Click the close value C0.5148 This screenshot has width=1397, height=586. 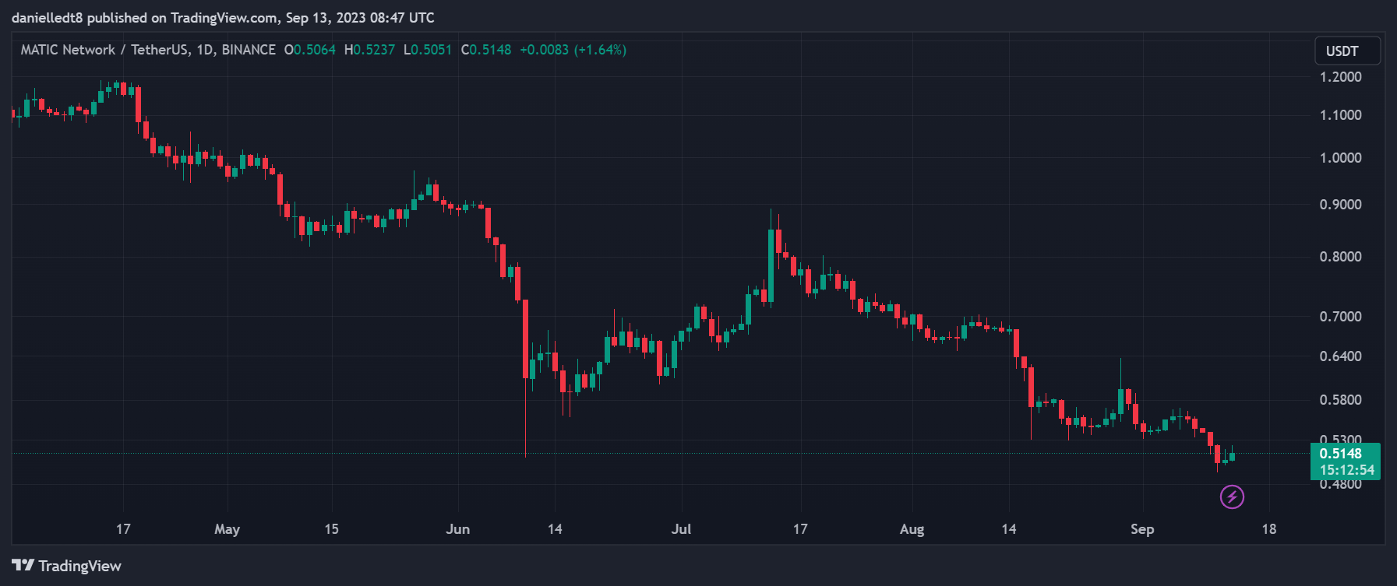click(486, 50)
